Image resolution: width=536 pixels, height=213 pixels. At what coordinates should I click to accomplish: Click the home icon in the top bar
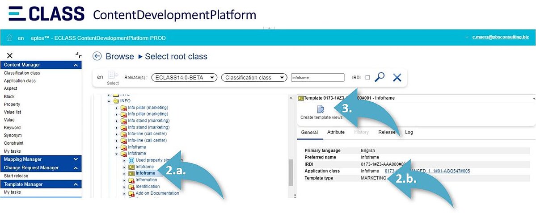(x=9, y=38)
